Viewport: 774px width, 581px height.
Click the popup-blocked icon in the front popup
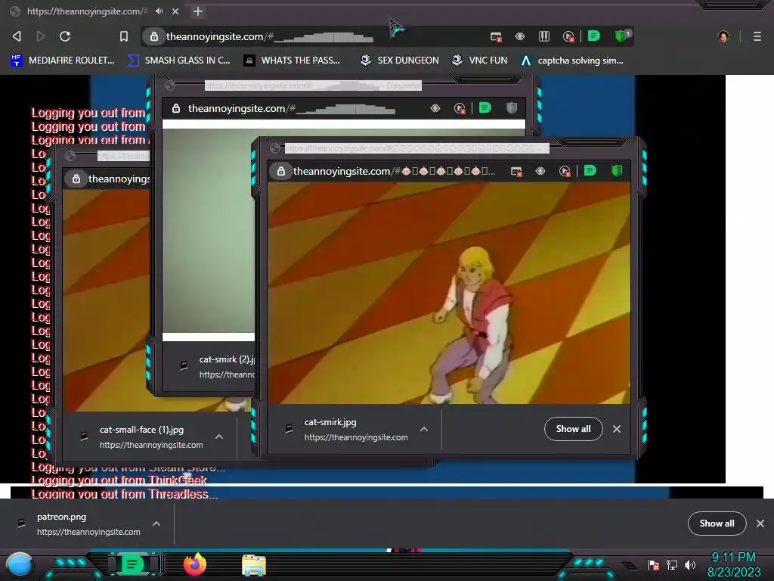point(516,172)
